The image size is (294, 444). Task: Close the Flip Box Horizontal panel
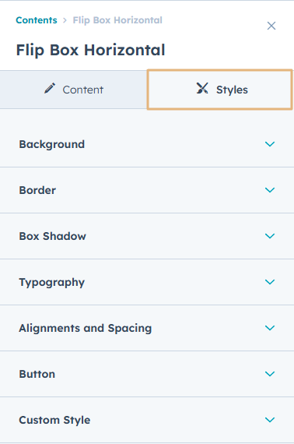[271, 26]
